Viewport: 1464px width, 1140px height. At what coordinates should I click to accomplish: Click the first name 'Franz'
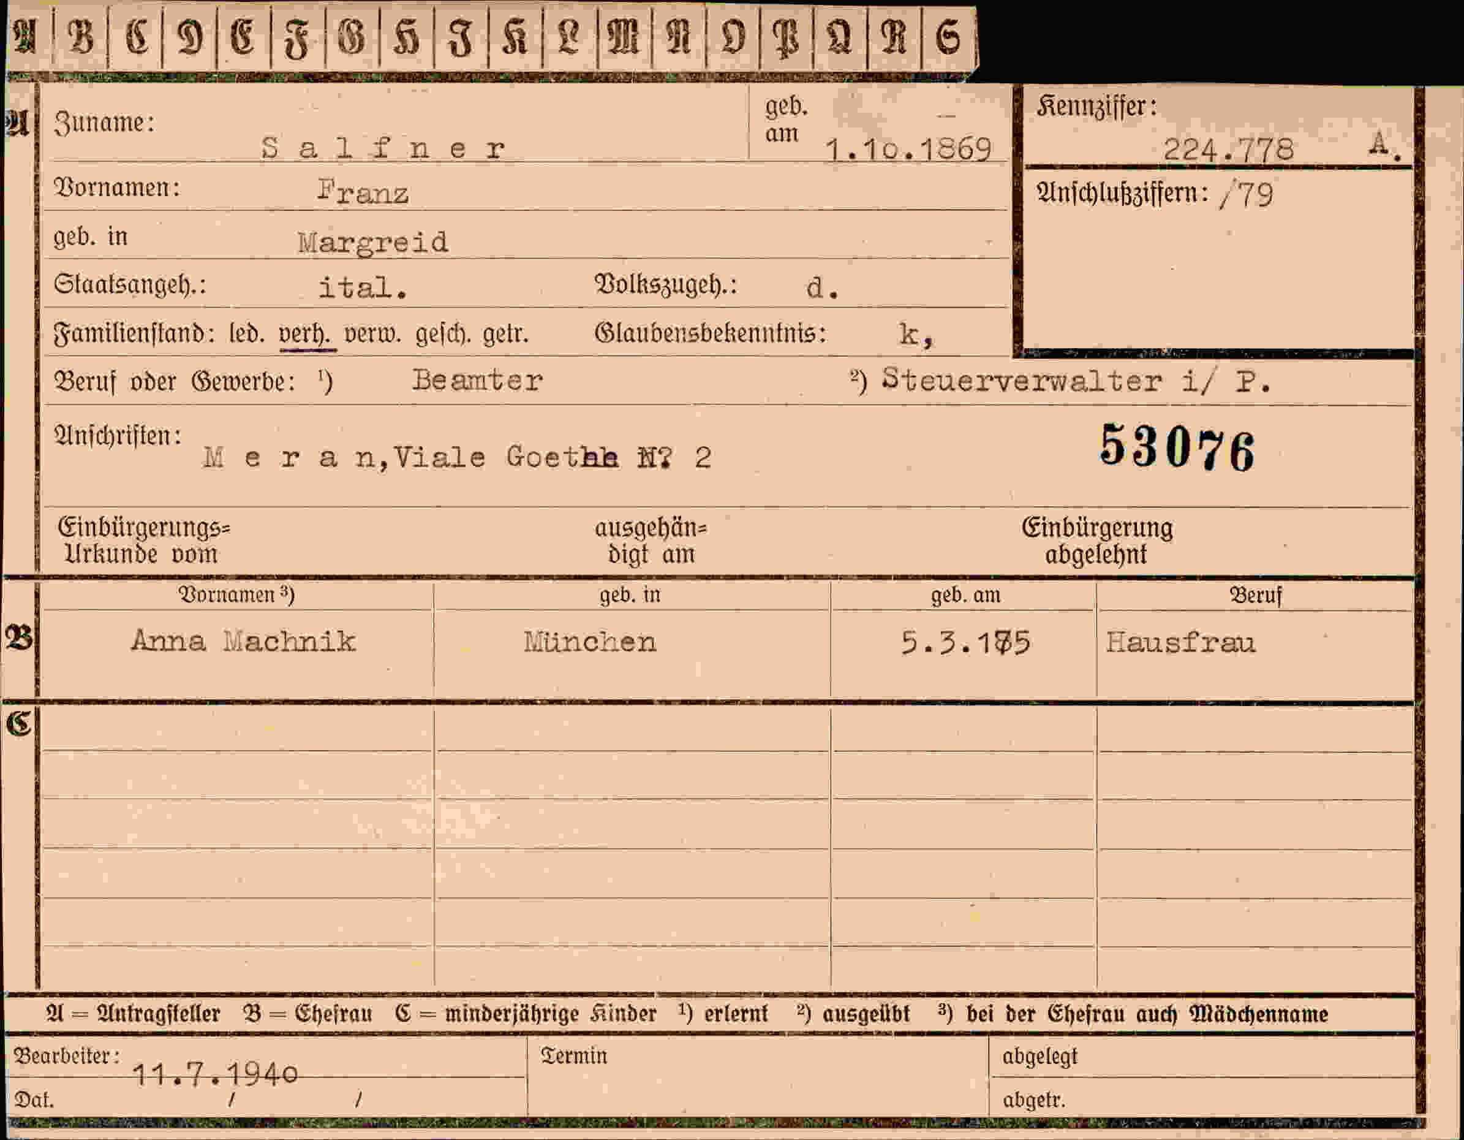click(x=363, y=192)
